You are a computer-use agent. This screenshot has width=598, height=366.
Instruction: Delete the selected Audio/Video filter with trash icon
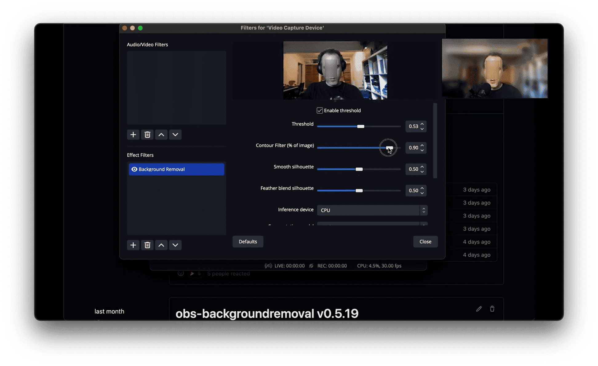pos(147,135)
